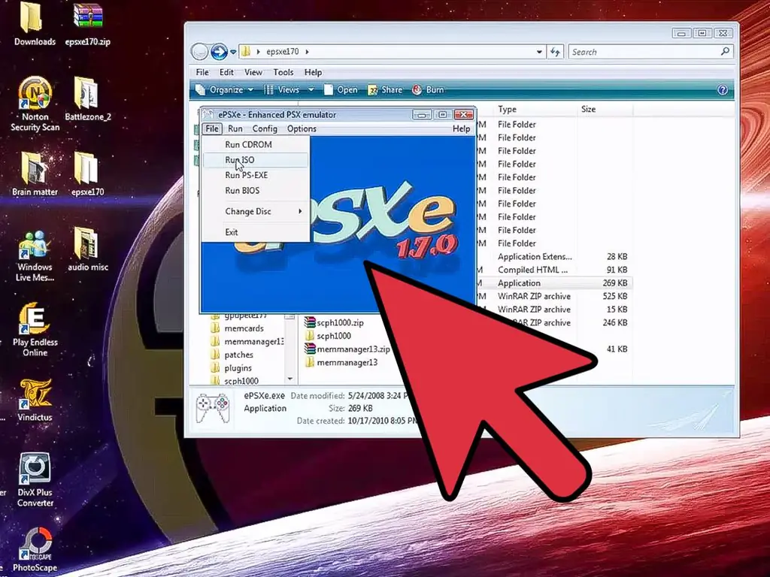Viewport: 770px width, 577px height.
Task: Choose Run BIOS from File menu
Action: click(x=256, y=190)
